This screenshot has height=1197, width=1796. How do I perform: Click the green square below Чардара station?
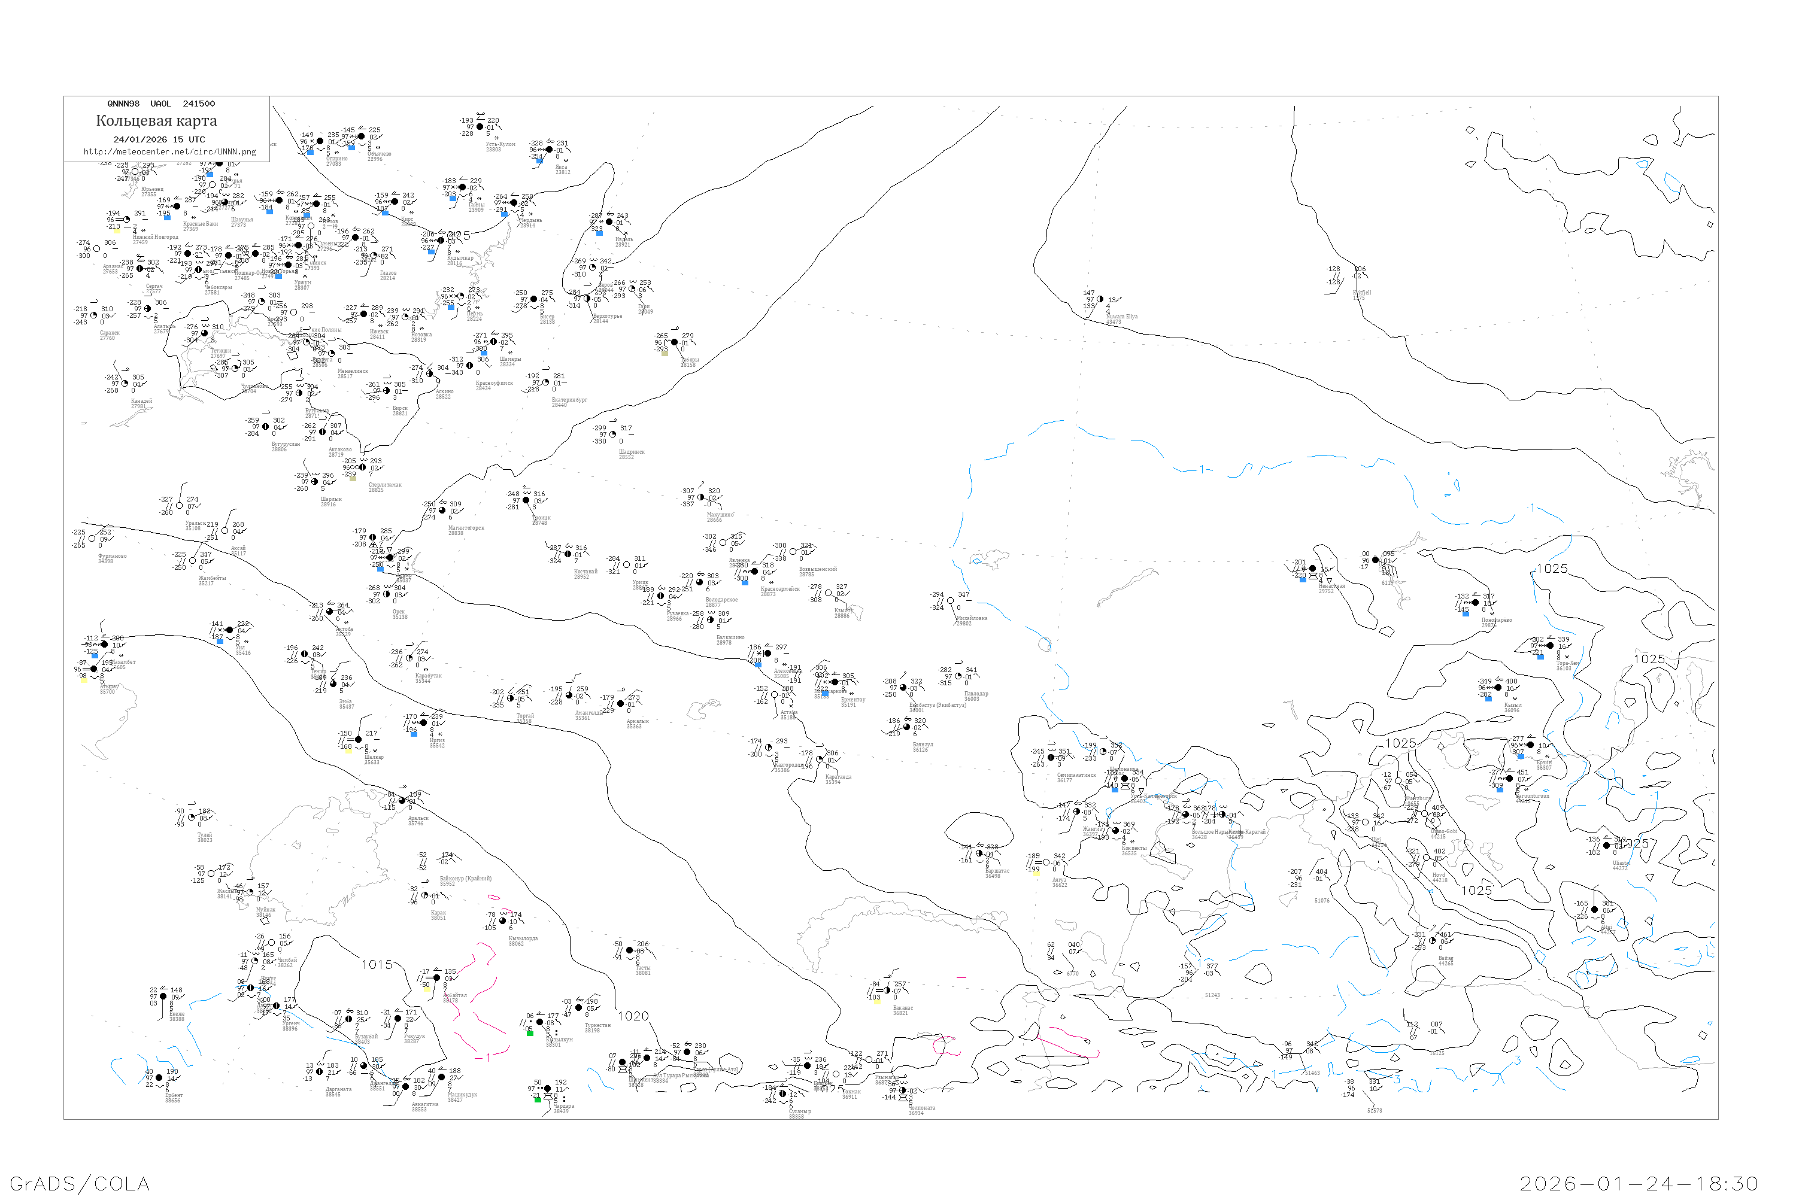[x=538, y=1099]
